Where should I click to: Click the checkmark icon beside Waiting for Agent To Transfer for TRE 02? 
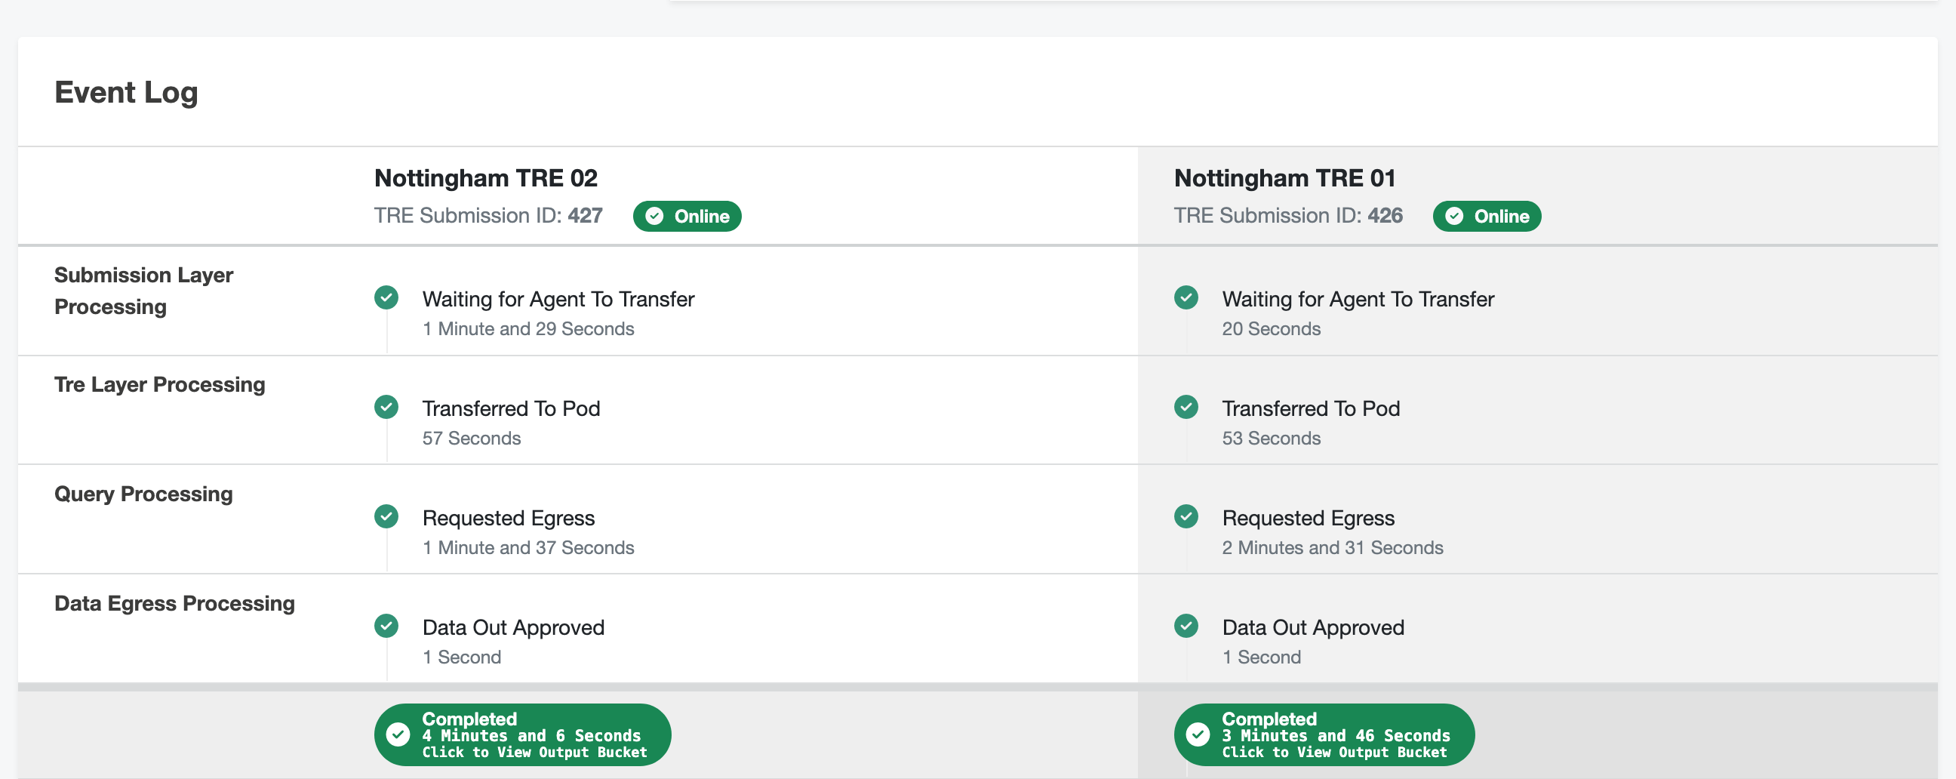[x=388, y=298]
